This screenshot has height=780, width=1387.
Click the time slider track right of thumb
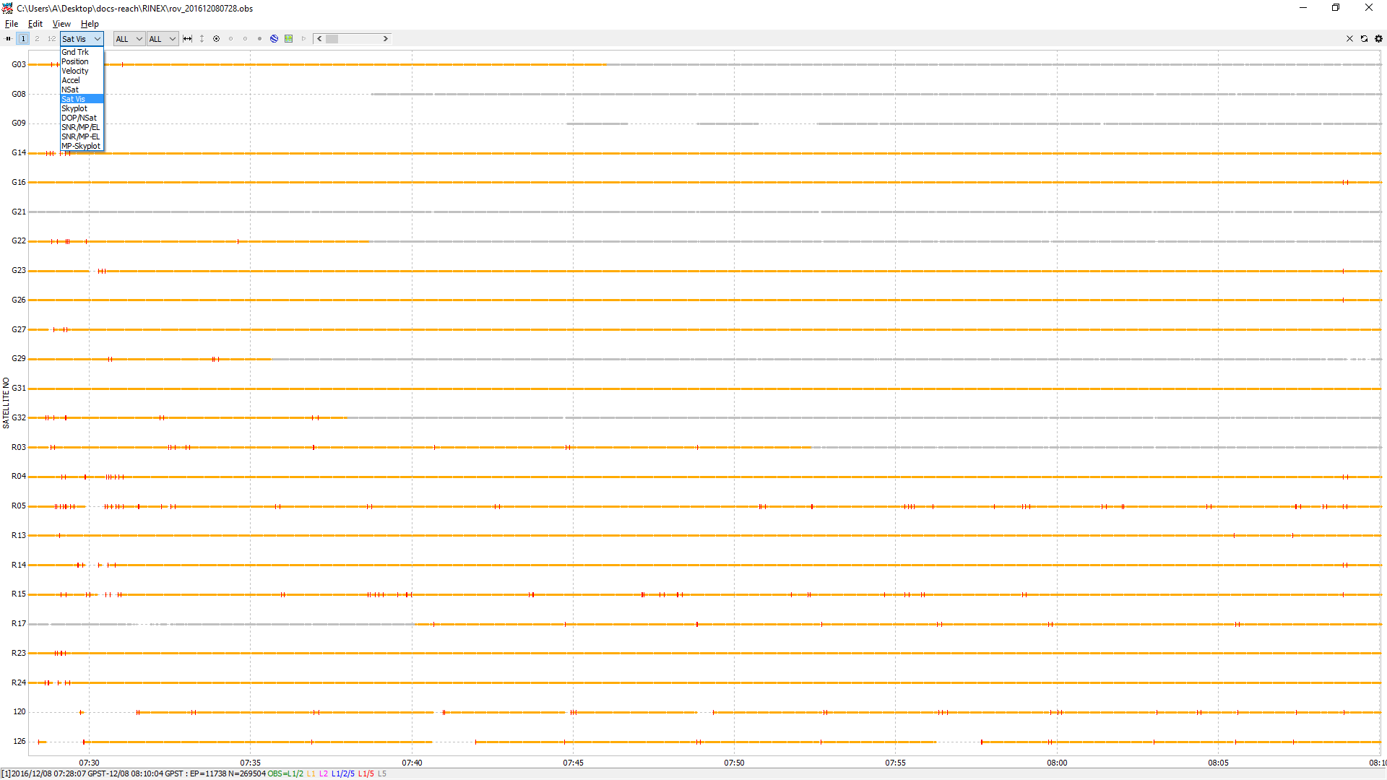359,39
